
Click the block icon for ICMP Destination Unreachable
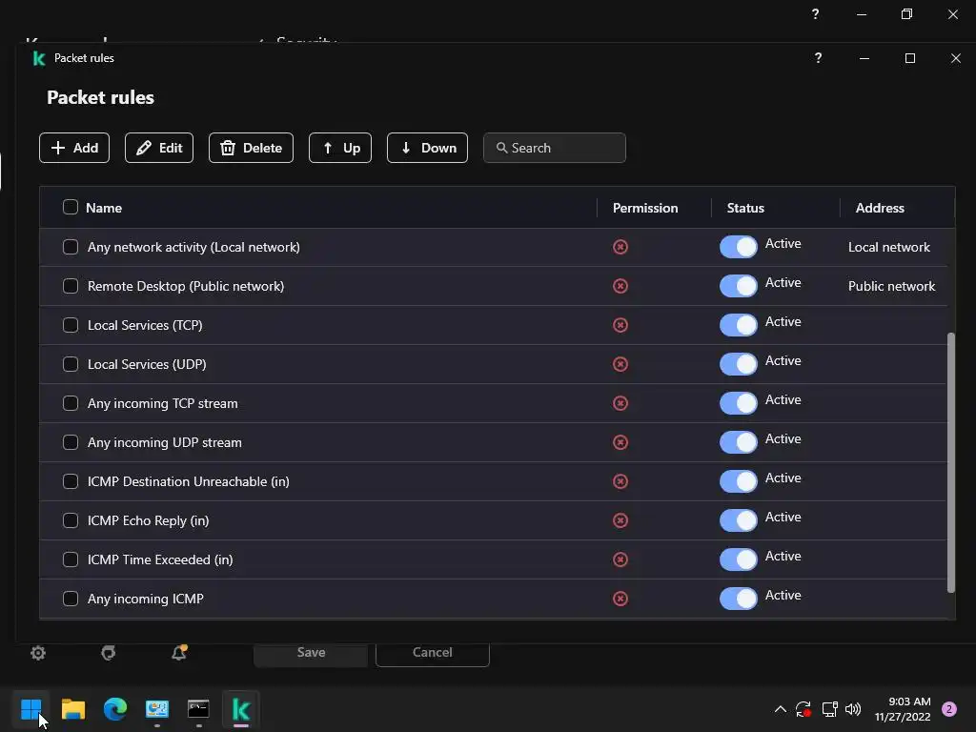click(620, 481)
